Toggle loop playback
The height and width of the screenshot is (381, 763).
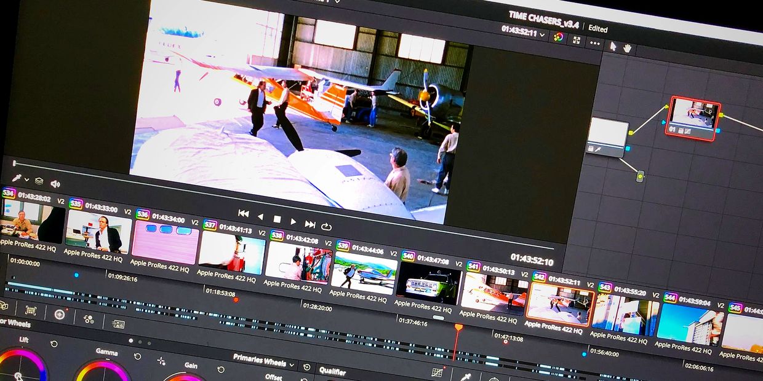(326, 227)
